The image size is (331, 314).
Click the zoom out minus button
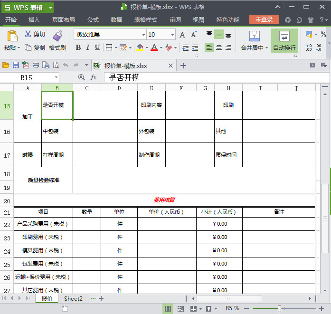pyautogui.click(x=246, y=309)
